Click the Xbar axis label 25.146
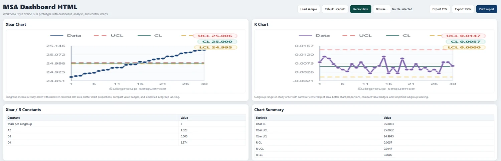Viewport: 501px width, 161px height. pyautogui.click(x=56, y=46)
